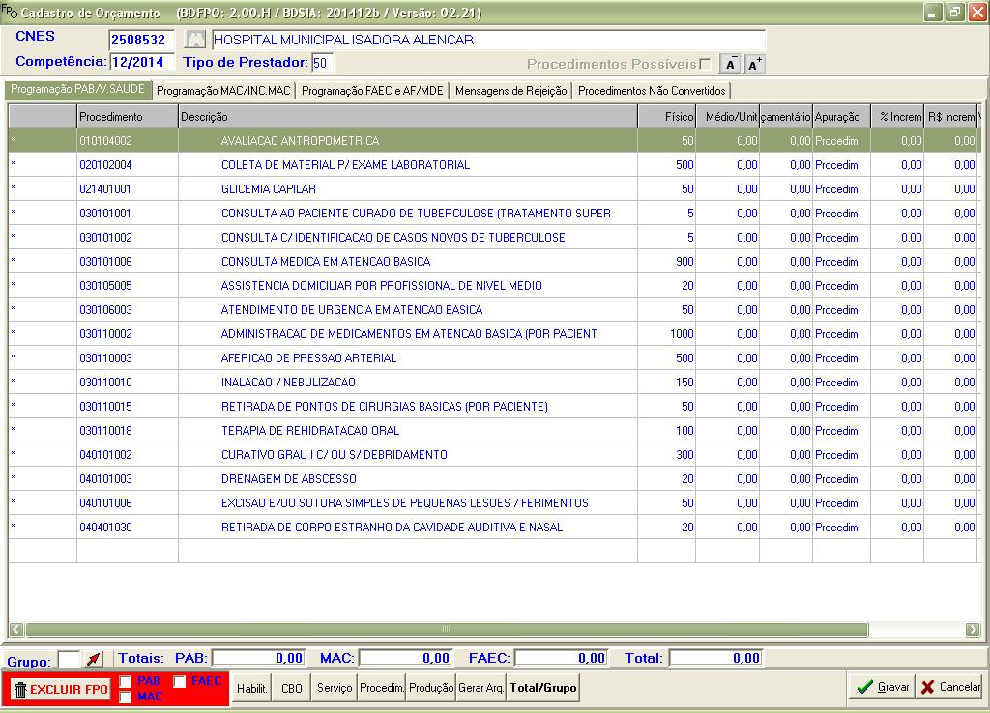Click the EXCLUIR FPO trash button
990x713 pixels.
60,689
